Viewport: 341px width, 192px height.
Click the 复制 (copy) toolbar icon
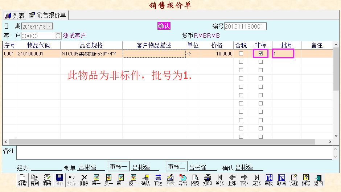tap(34, 180)
